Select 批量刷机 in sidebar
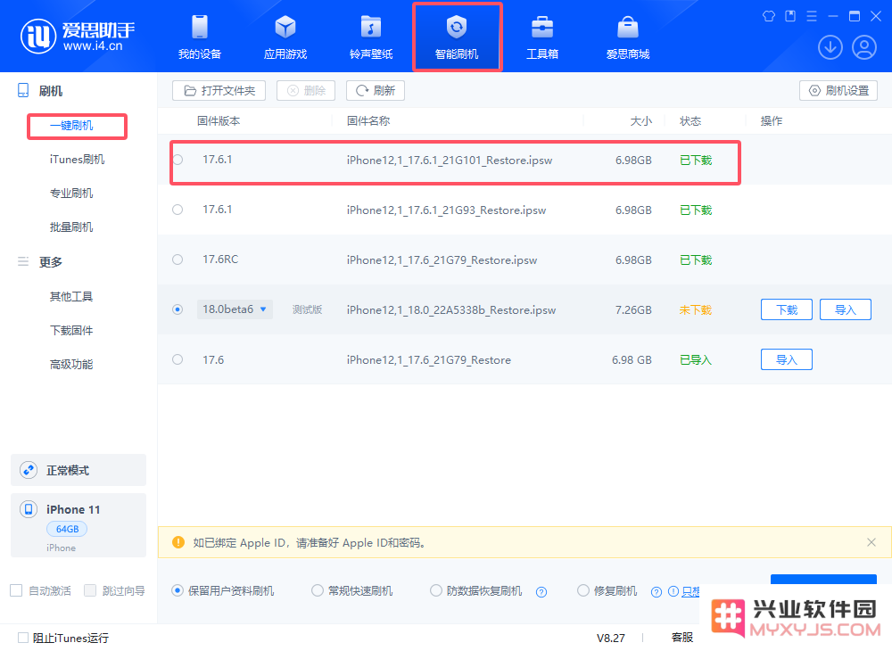The width and height of the screenshot is (892, 651). (71, 227)
